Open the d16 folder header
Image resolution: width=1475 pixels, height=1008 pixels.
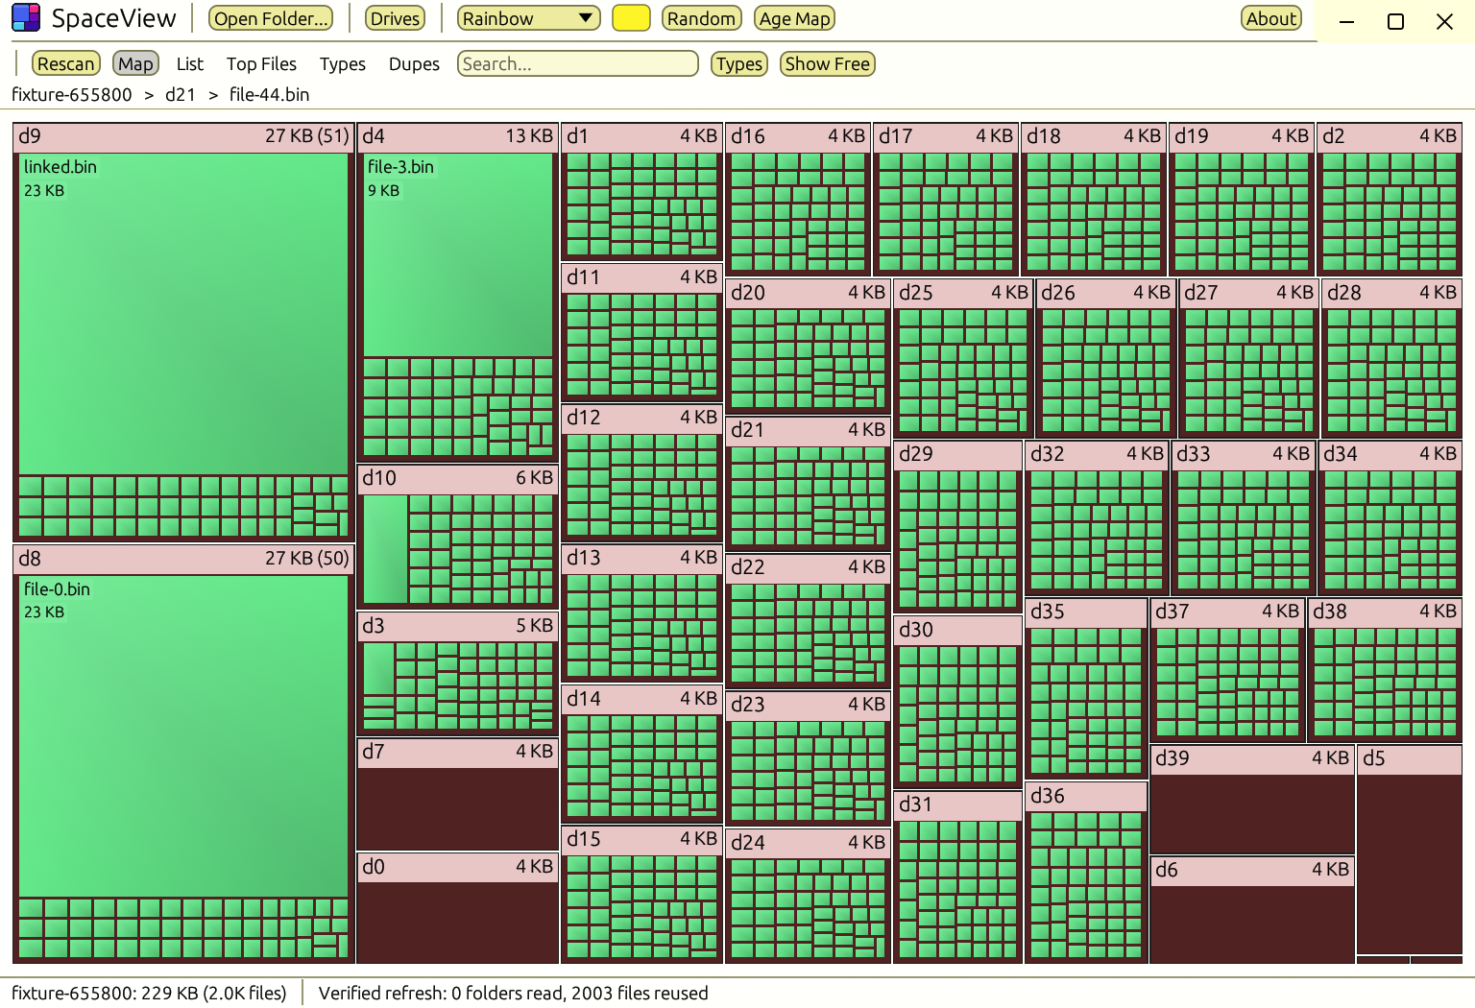point(798,136)
